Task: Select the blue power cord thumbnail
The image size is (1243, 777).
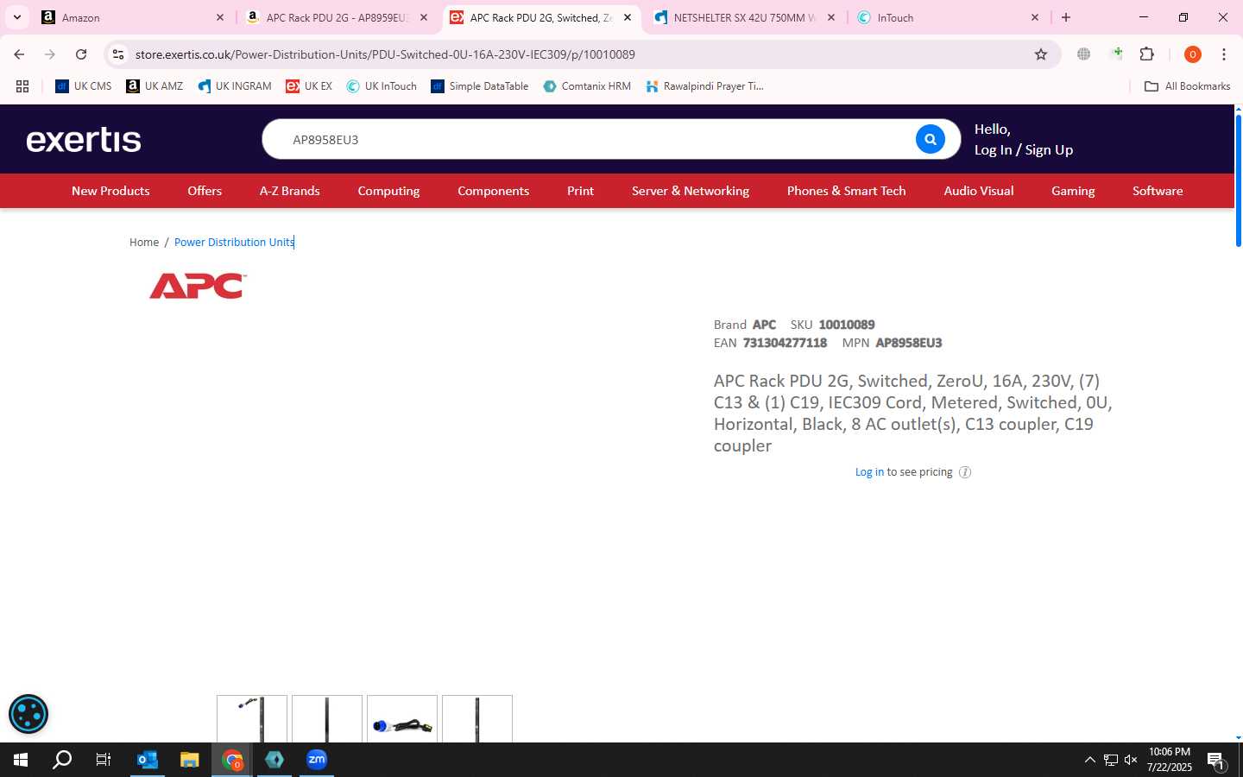Action: [402, 718]
